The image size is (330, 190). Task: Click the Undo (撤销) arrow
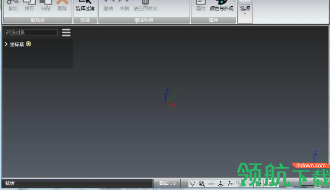[x=108, y=6]
